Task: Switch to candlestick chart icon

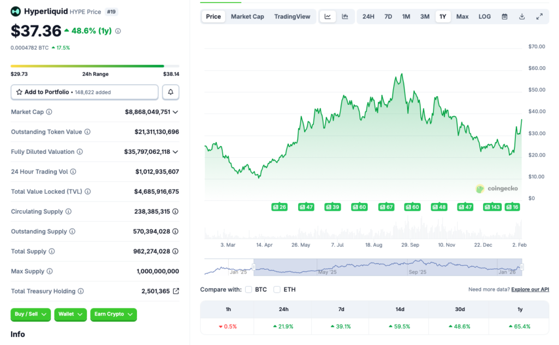Action: [x=345, y=16]
